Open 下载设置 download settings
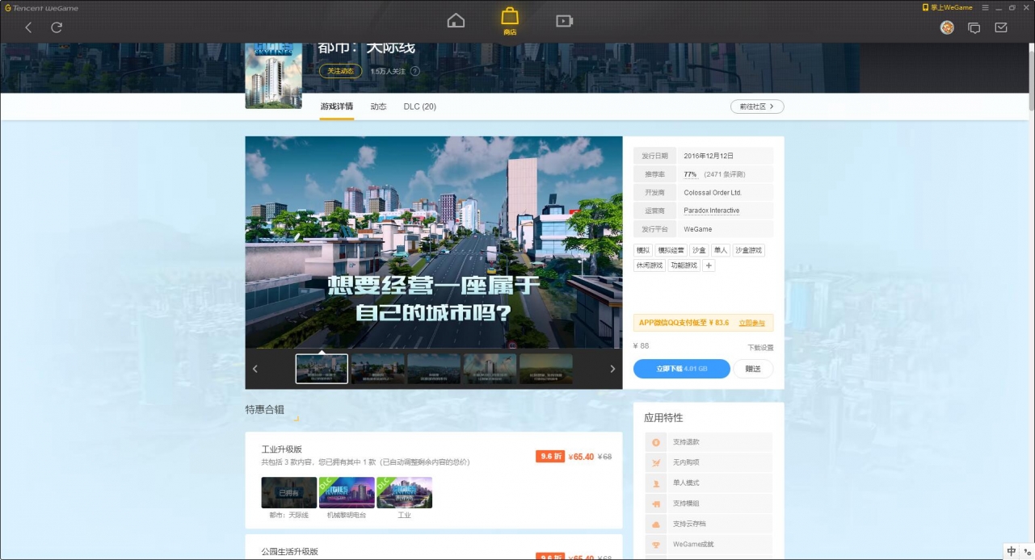This screenshot has width=1035, height=560. [x=760, y=348]
